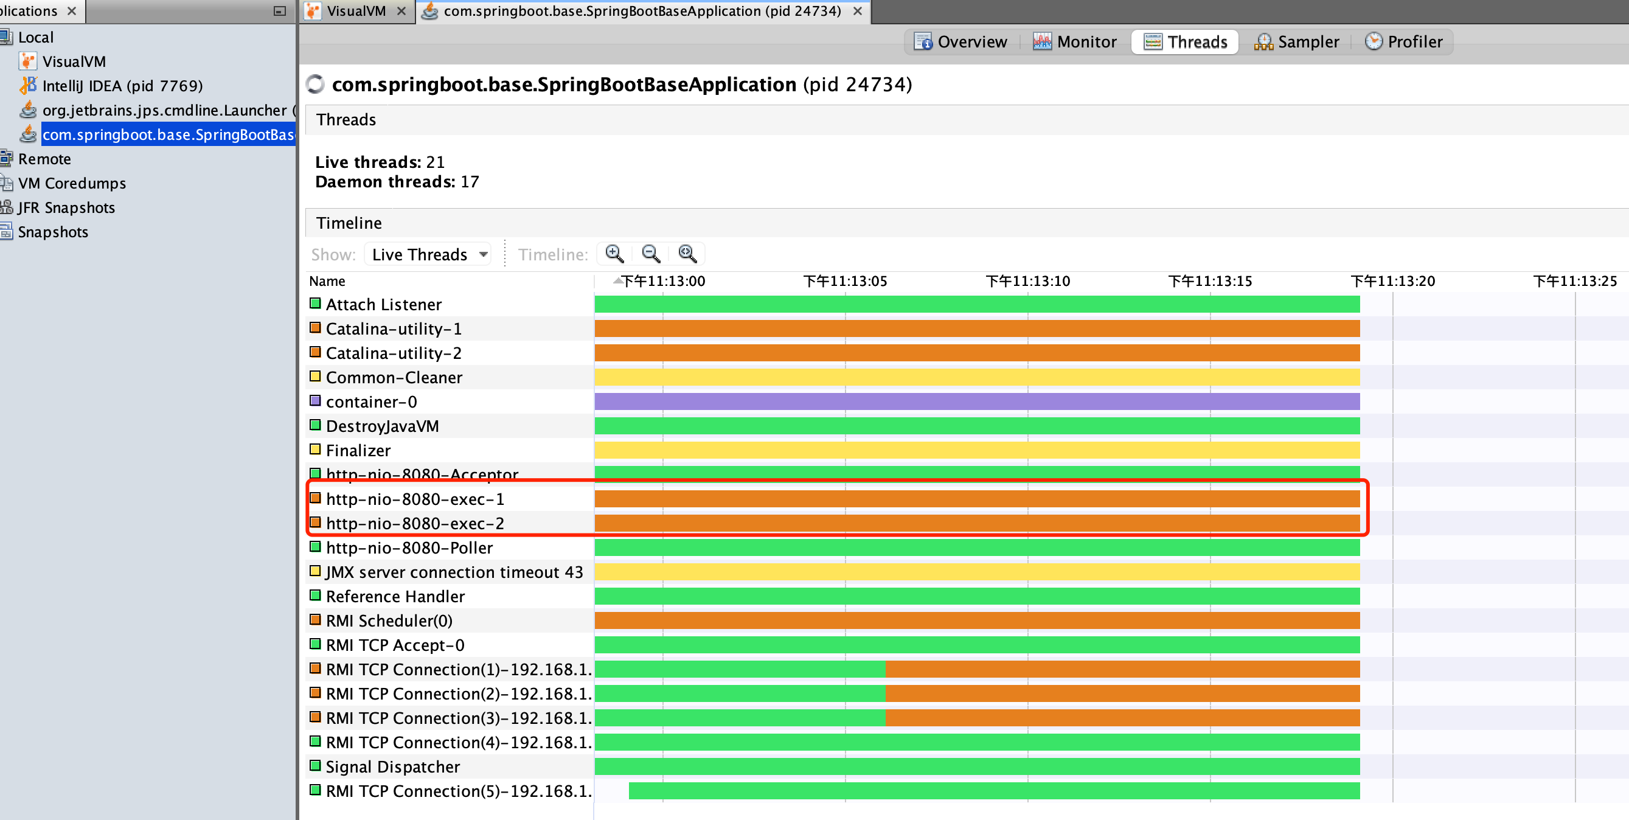Open the Show Live Threads dropdown
Image resolution: width=1629 pixels, height=820 pixels.
point(428,254)
